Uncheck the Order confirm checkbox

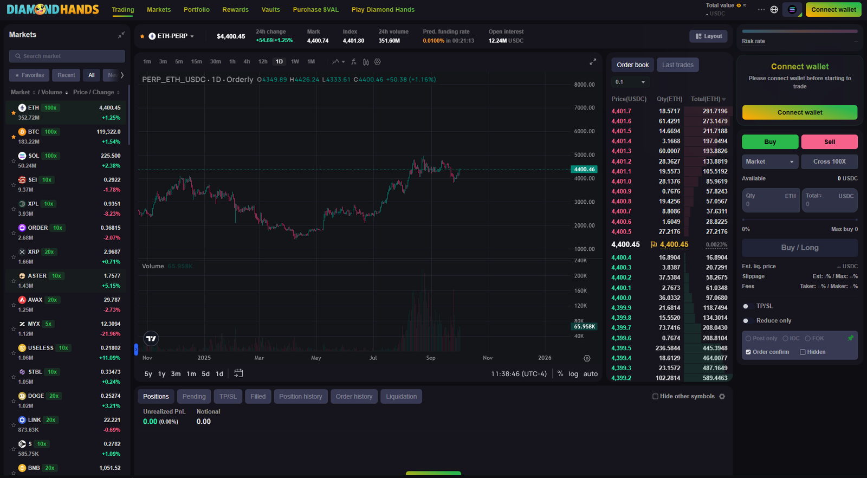748,352
